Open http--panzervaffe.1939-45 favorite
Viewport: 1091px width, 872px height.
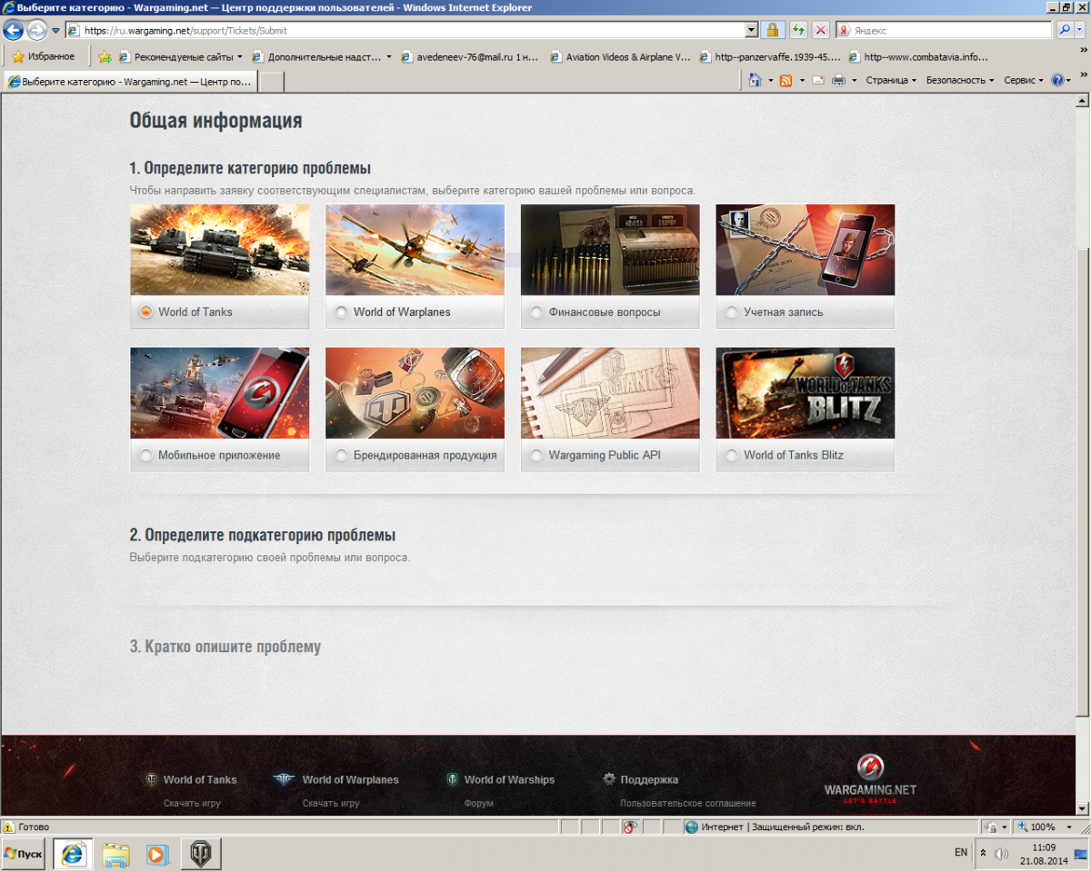(x=769, y=56)
